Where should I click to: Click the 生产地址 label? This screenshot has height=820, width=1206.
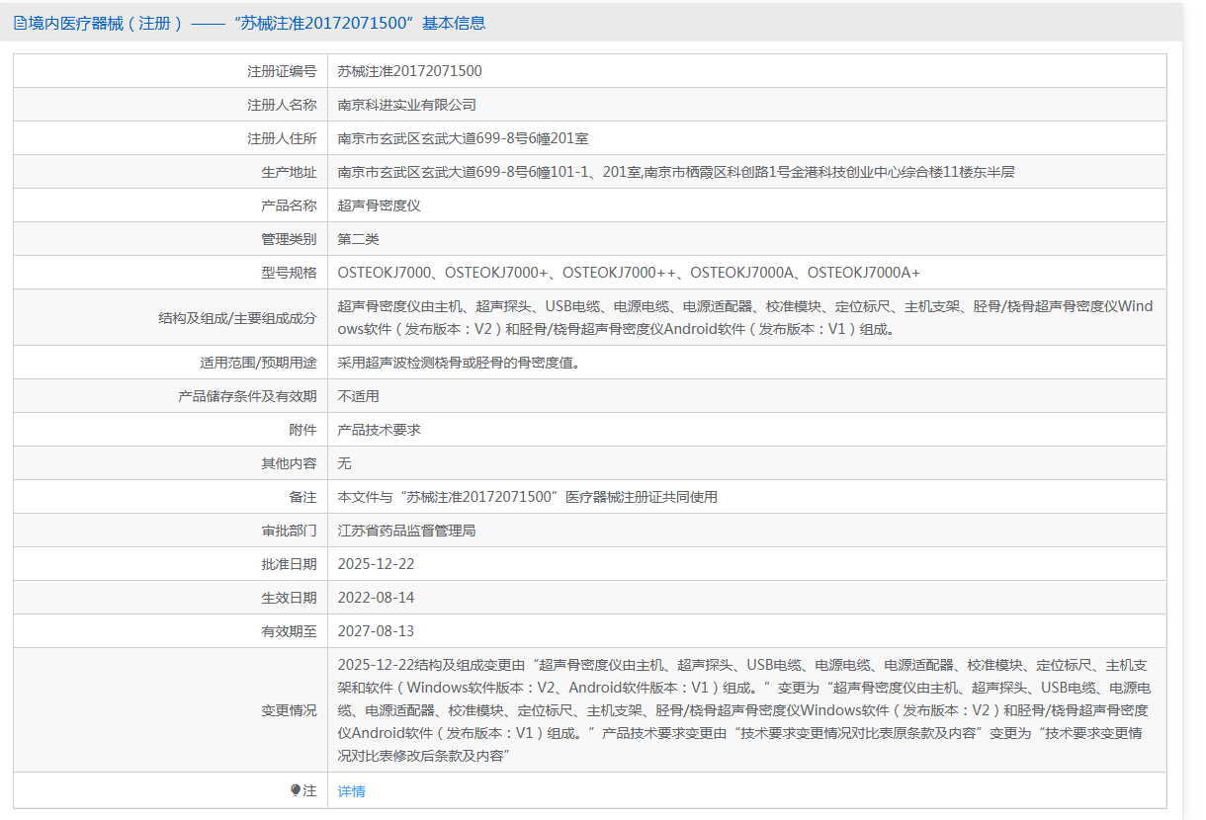(289, 172)
